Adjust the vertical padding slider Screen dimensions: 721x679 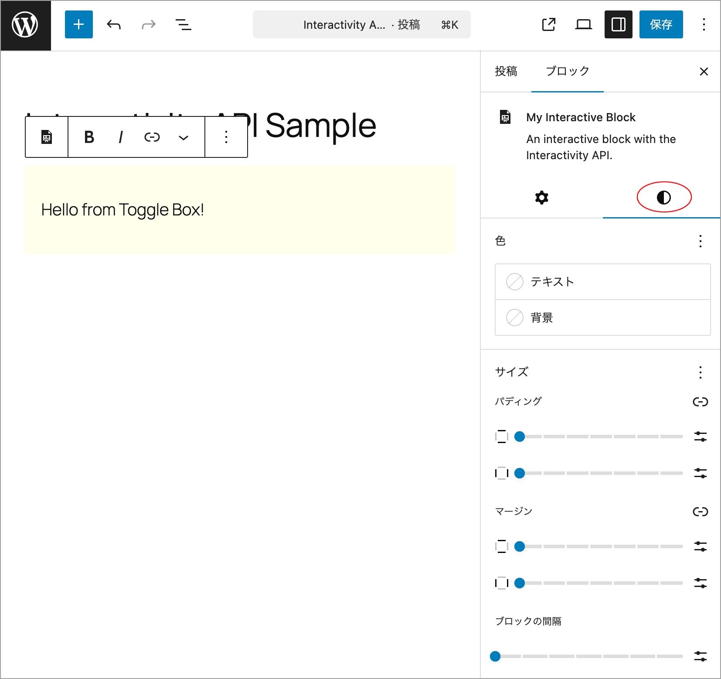[599, 437]
